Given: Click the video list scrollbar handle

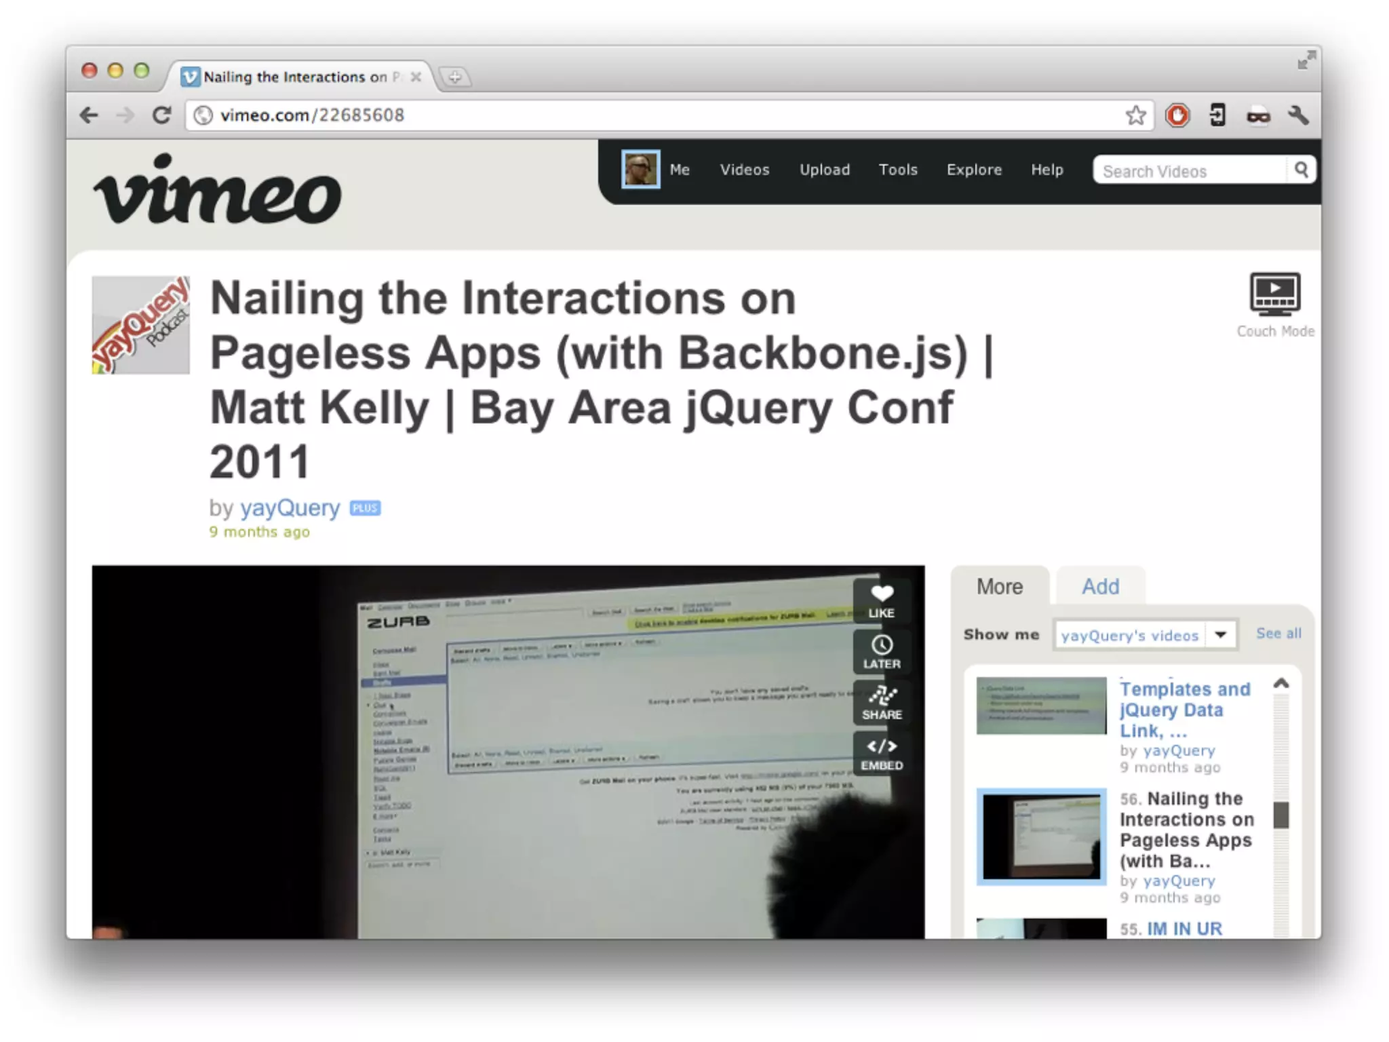Looking at the screenshot, I should click(x=1280, y=815).
